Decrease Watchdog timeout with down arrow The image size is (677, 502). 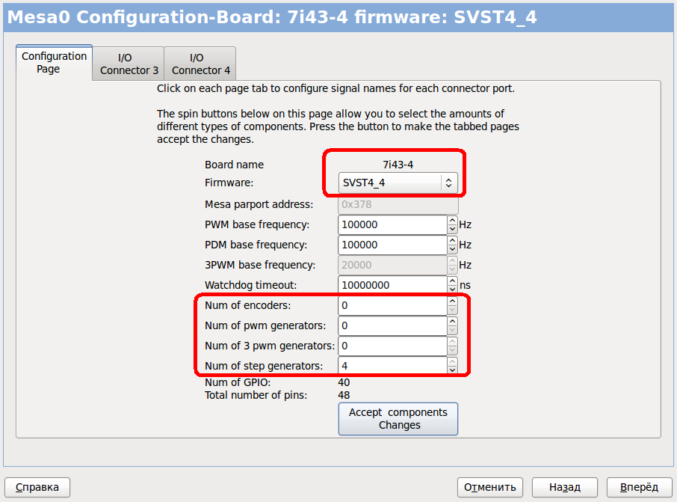point(452,290)
